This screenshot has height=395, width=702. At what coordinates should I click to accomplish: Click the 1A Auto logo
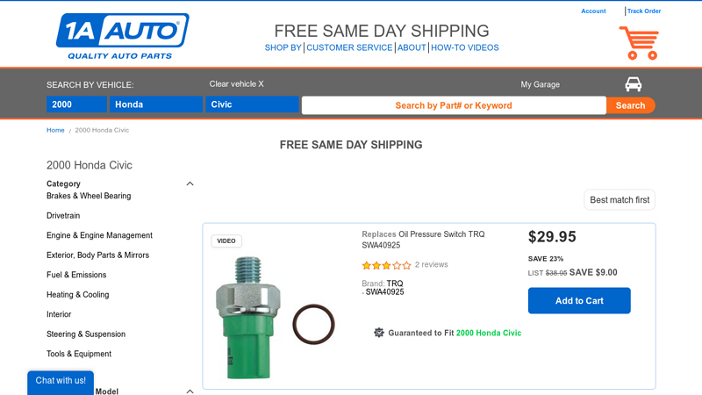click(x=122, y=36)
